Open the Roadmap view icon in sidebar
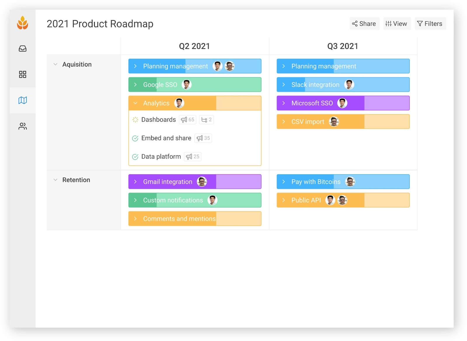 (23, 100)
